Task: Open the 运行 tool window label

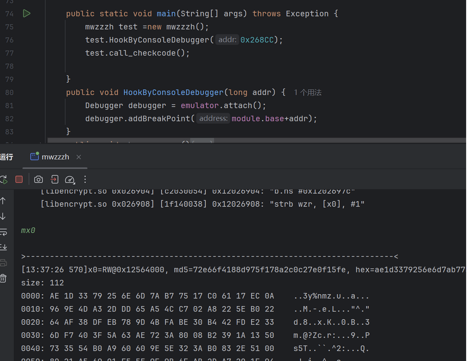Action: point(6,157)
